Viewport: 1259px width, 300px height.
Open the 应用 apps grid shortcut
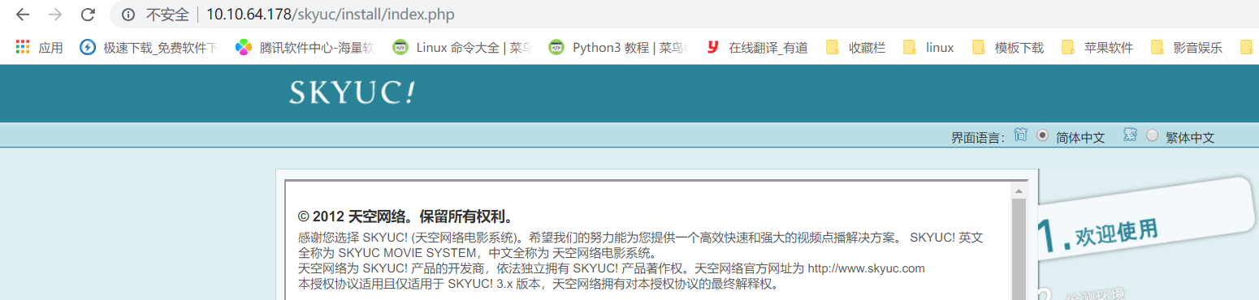(39, 48)
